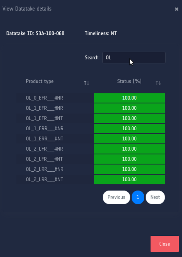Select the OL_1_ERR___#NR product row
The height and width of the screenshot is (257, 182).
click(91, 129)
